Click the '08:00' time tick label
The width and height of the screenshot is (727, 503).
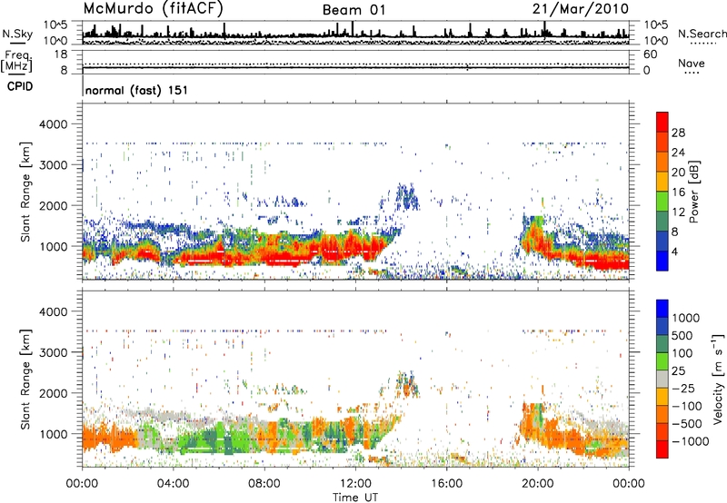pyautogui.click(x=264, y=484)
